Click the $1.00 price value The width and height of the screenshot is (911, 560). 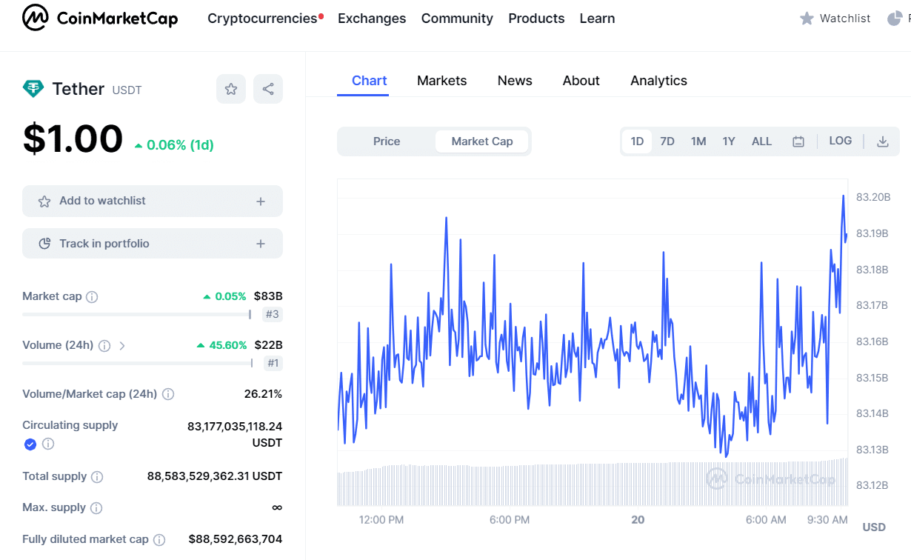tap(73, 139)
